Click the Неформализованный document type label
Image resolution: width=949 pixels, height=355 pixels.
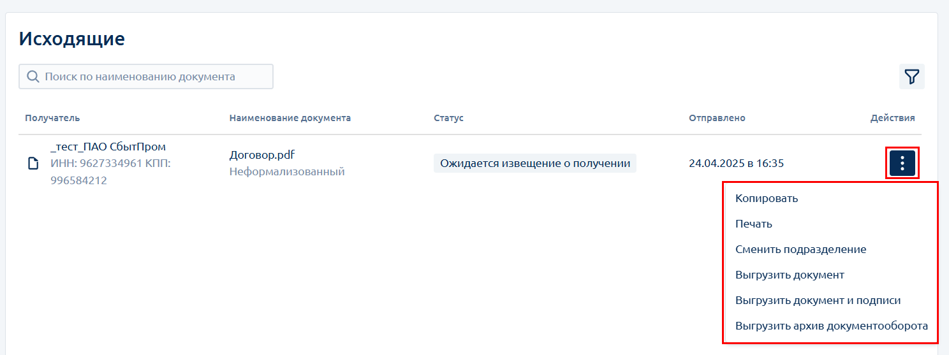tap(287, 171)
